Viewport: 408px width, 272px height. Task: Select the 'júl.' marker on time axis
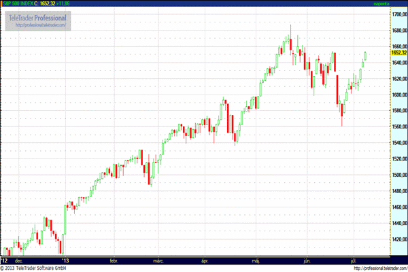(353, 260)
